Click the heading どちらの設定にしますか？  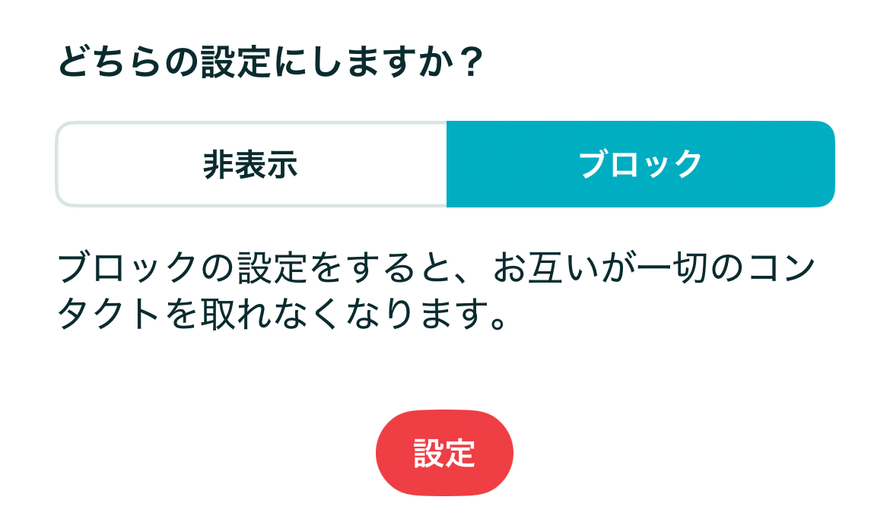tap(271, 62)
